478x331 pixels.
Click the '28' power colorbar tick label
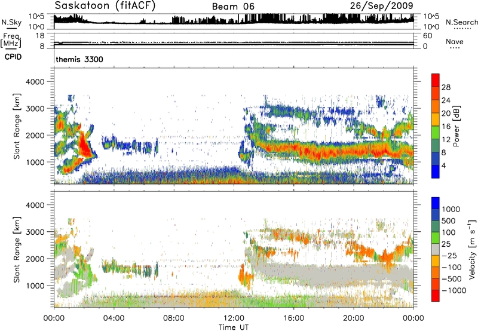click(446, 87)
